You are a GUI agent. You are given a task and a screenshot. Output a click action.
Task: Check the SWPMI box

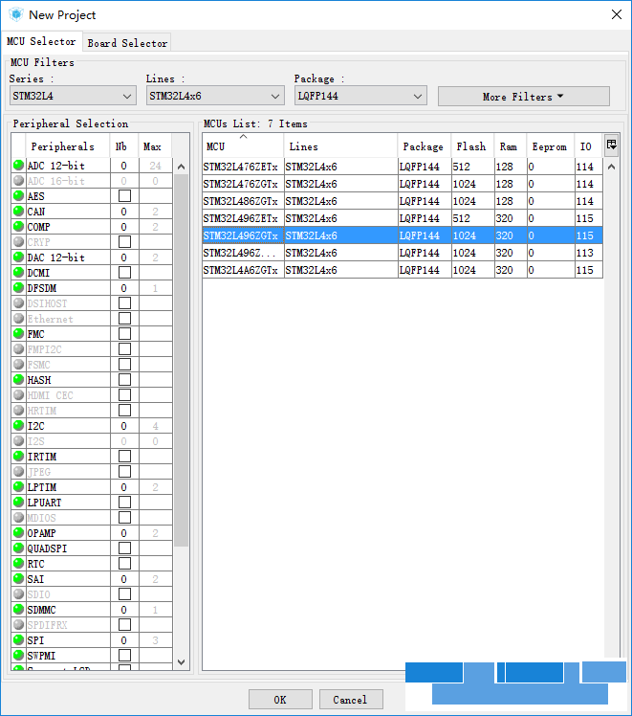tap(124, 656)
